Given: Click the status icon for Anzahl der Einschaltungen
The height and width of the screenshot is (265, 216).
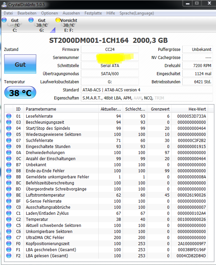Looking at the screenshot, I should [9, 159].
